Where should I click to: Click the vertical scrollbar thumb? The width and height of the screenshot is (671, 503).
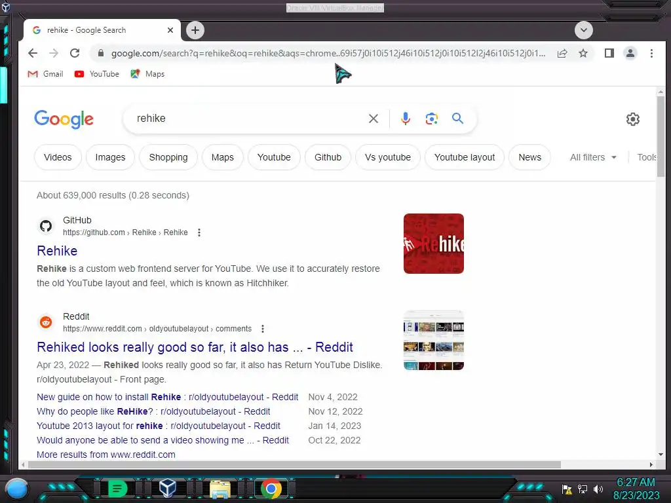coord(661,136)
